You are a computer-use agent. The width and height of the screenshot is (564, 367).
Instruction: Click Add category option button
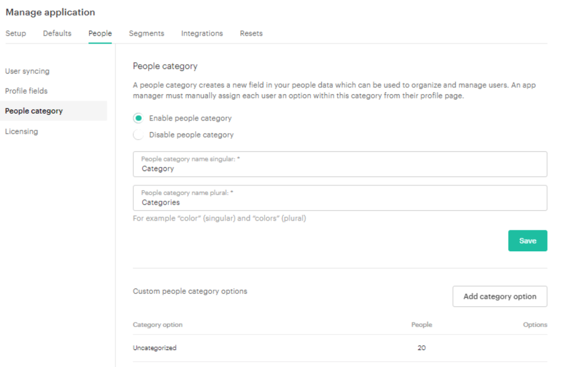(500, 296)
